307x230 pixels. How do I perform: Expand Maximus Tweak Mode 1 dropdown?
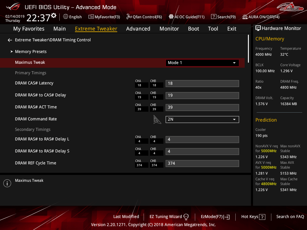(x=202, y=63)
